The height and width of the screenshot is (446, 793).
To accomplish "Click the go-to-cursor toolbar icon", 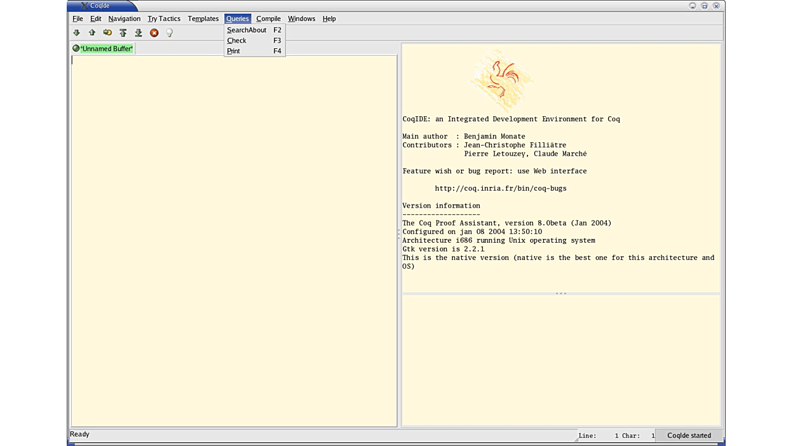I will (107, 32).
